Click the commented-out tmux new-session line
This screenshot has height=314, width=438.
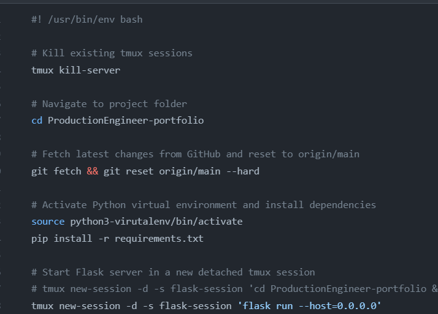point(234,289)
